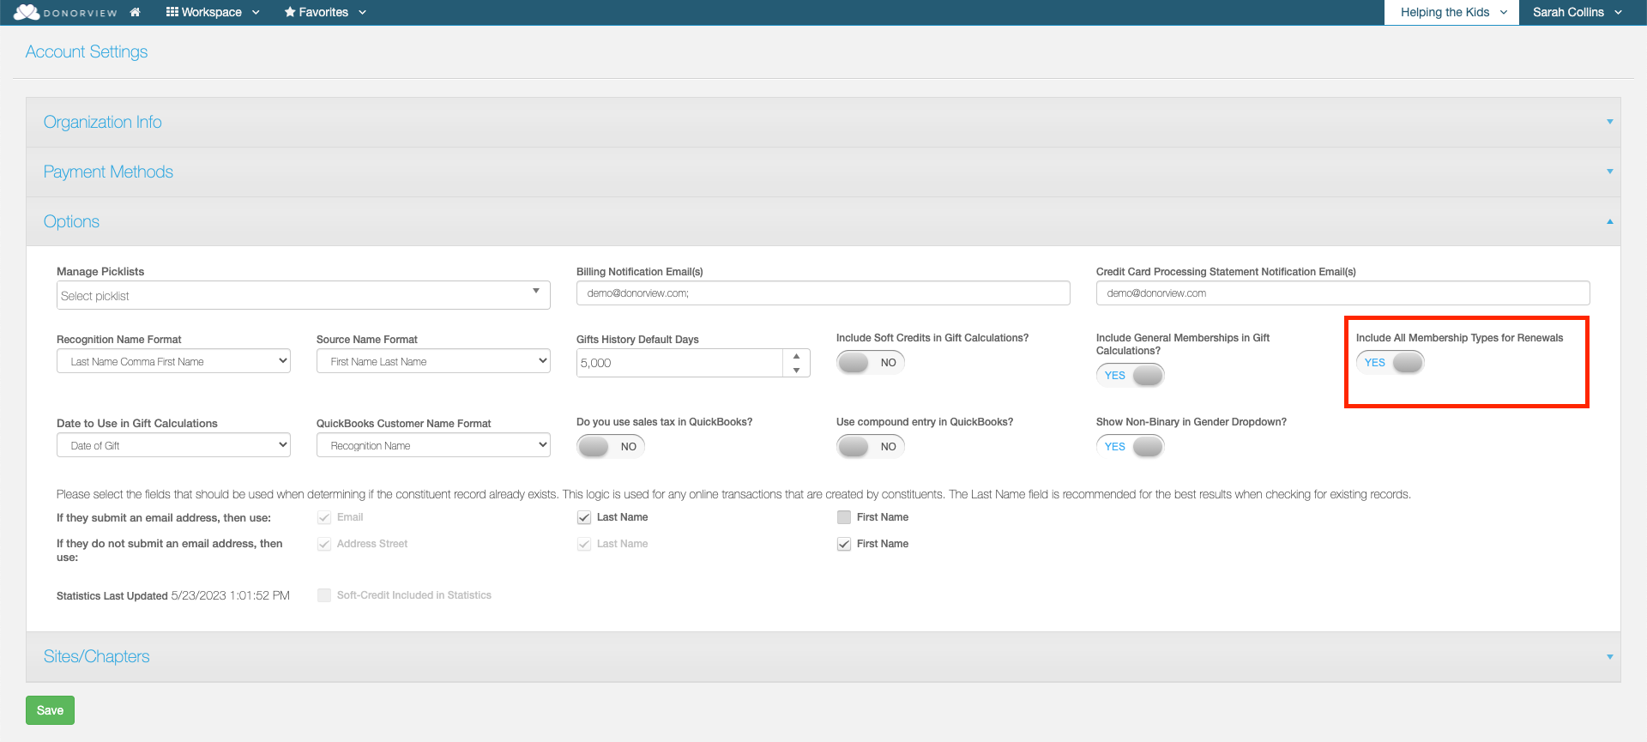
Task: Click the Soft-Credit Included in Statistics checkbox
Action: (324, 595)
